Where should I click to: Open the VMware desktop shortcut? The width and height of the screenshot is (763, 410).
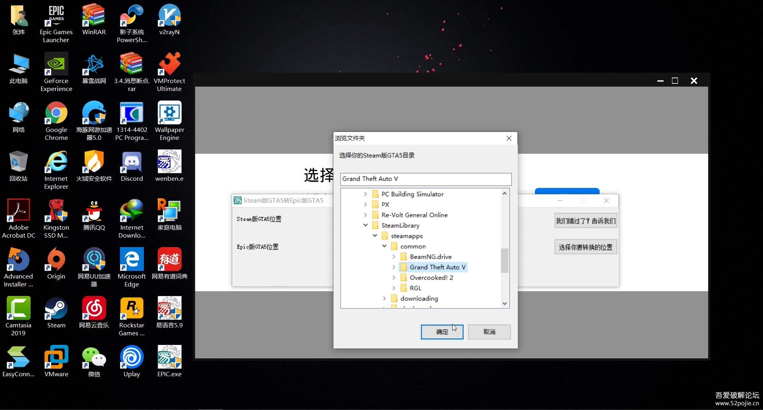point(56,362)
